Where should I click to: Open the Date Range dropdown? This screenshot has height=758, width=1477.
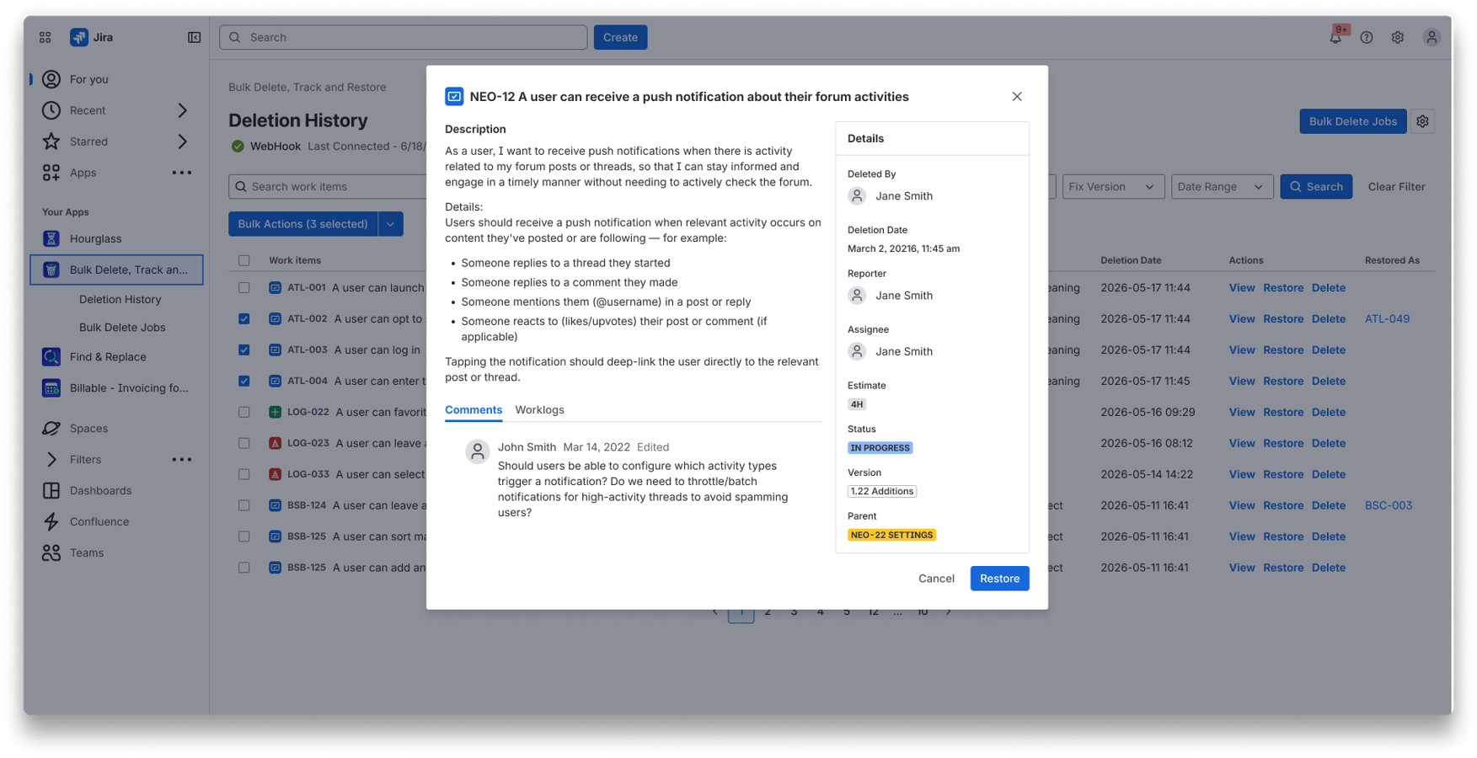coord(1222,187)
